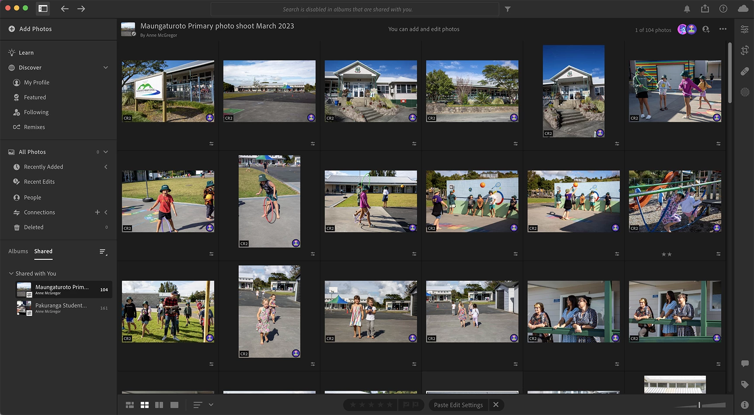This screenshot has height=415, width=754.
Task: Click the photo grid vertical scrollbar
Action: tap(730, 73)
